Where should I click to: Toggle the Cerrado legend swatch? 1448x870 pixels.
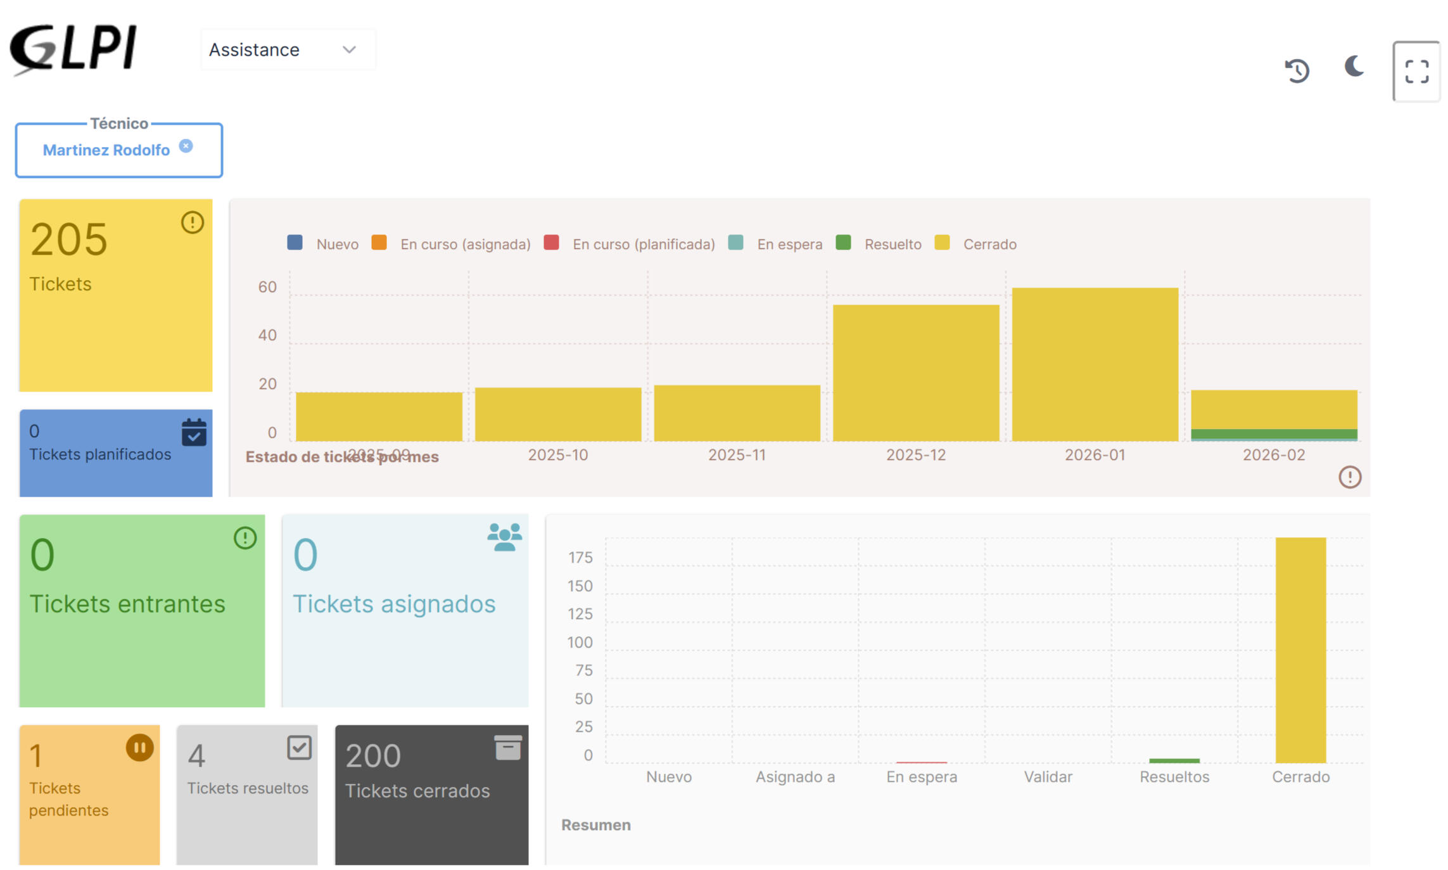pos(942,243)
